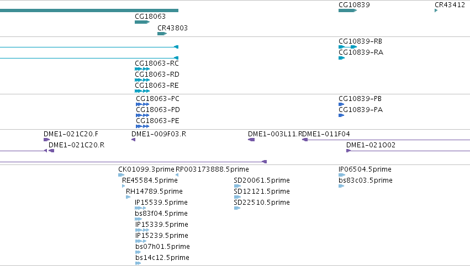The image size is (470, 266).
Task: Select the DME1-021O02 clone feature
Action: pyautogui.click(x=408, y=151)
